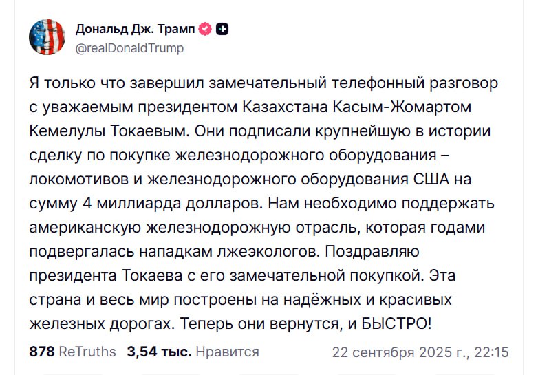
Task: Click the Нравится label
Action: click(x=228, y=352)
